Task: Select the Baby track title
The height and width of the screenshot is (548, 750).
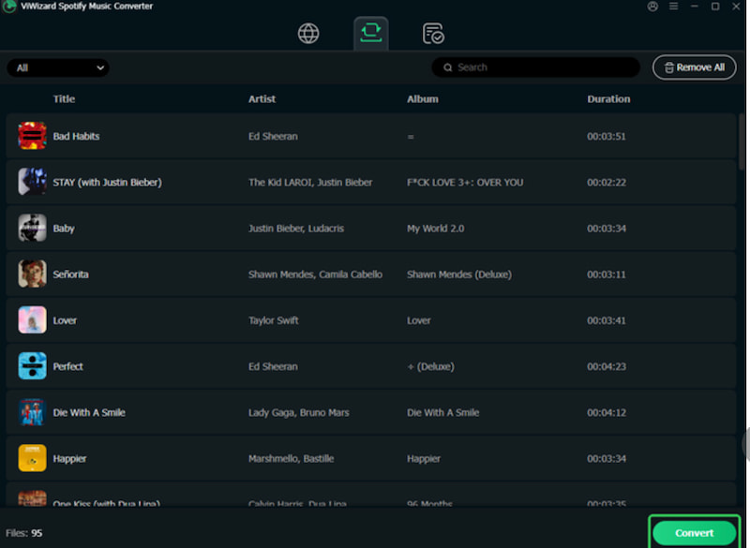Action: 64,229
